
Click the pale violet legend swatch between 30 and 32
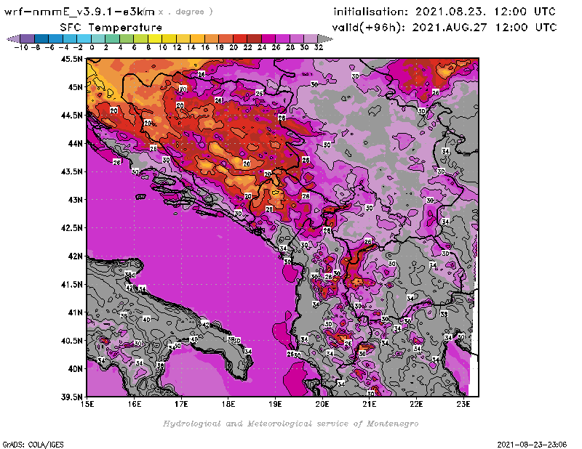[311, 39]
